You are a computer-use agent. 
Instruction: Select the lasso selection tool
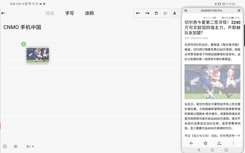[165, 13]
